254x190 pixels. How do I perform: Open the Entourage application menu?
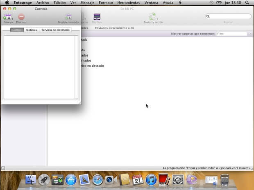23,2
